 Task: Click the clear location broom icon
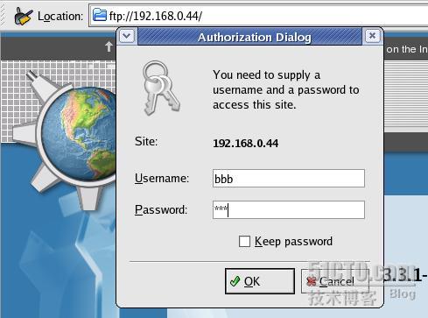24,16
